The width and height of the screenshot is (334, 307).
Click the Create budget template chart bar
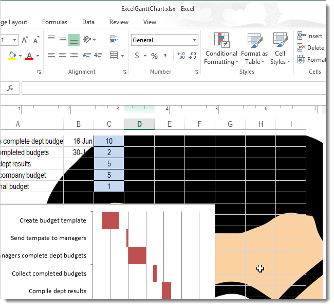click(x=110, y=220)
